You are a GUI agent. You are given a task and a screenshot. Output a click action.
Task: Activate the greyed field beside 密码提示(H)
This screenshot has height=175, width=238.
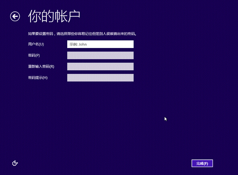[100, 78]
